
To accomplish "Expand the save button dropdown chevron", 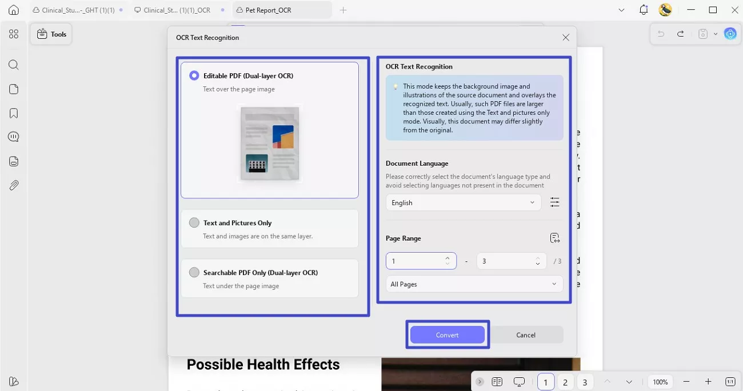I will coord(716,34).
